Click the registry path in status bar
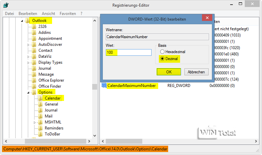This screenshot has height=155, width=262. tap(85, 149)
